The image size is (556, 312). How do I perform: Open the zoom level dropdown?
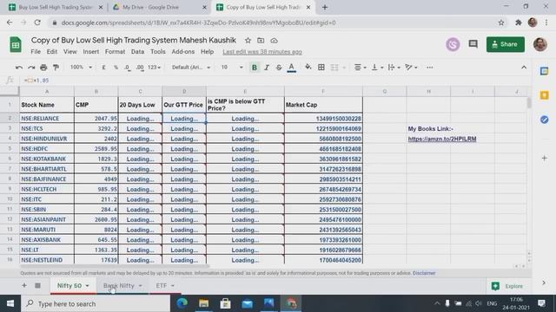point(81,68)
